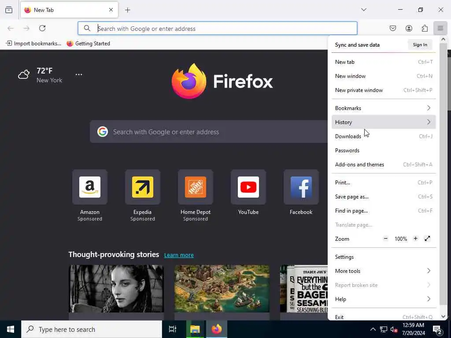This screenshot has height=338, width=451.
Task: Decrease zoom with minus button
Action: coord(386,239)
